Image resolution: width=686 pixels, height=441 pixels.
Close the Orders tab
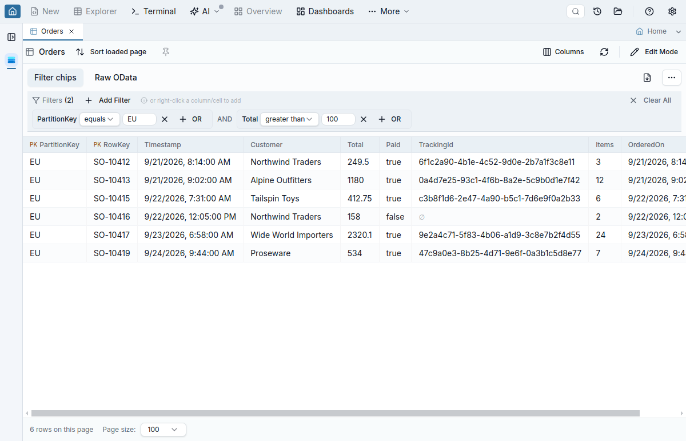pyautogui.click(x=71, y=31)
